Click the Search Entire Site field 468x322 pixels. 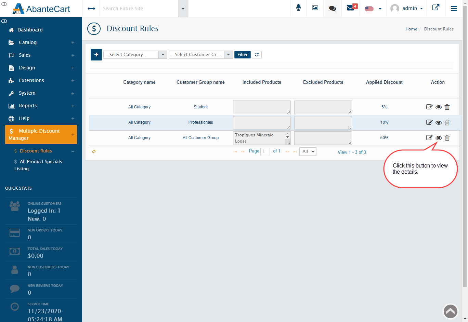140,9
